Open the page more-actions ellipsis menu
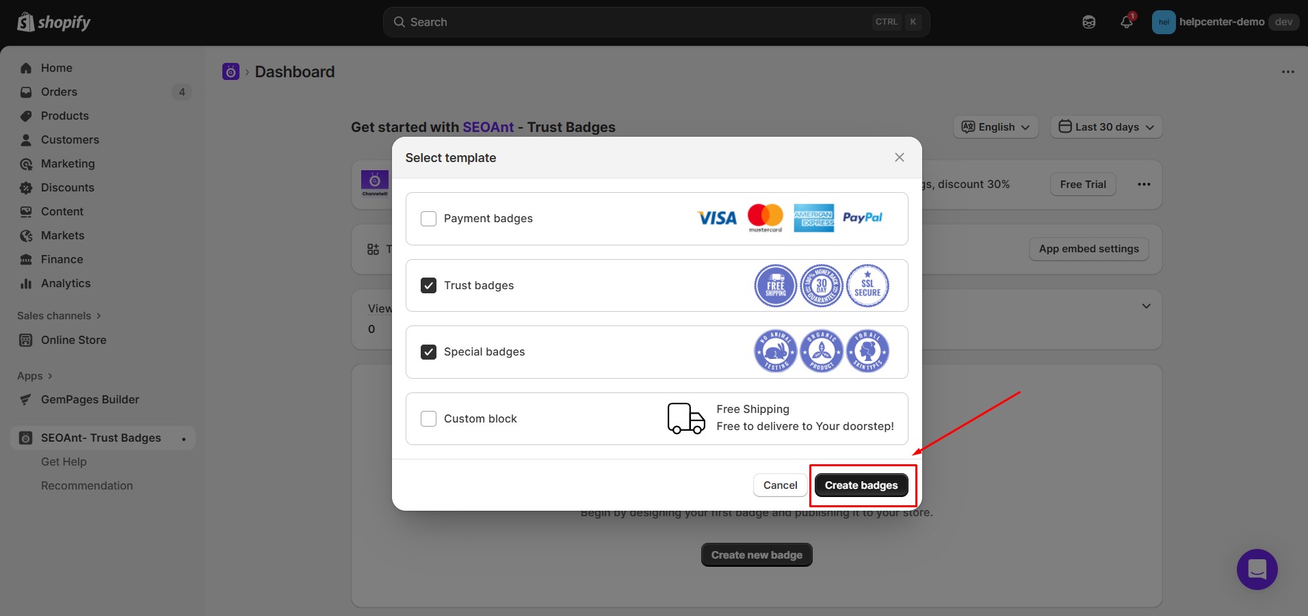This screenshot has width=1308, height=616. [x=1287, y=72]
